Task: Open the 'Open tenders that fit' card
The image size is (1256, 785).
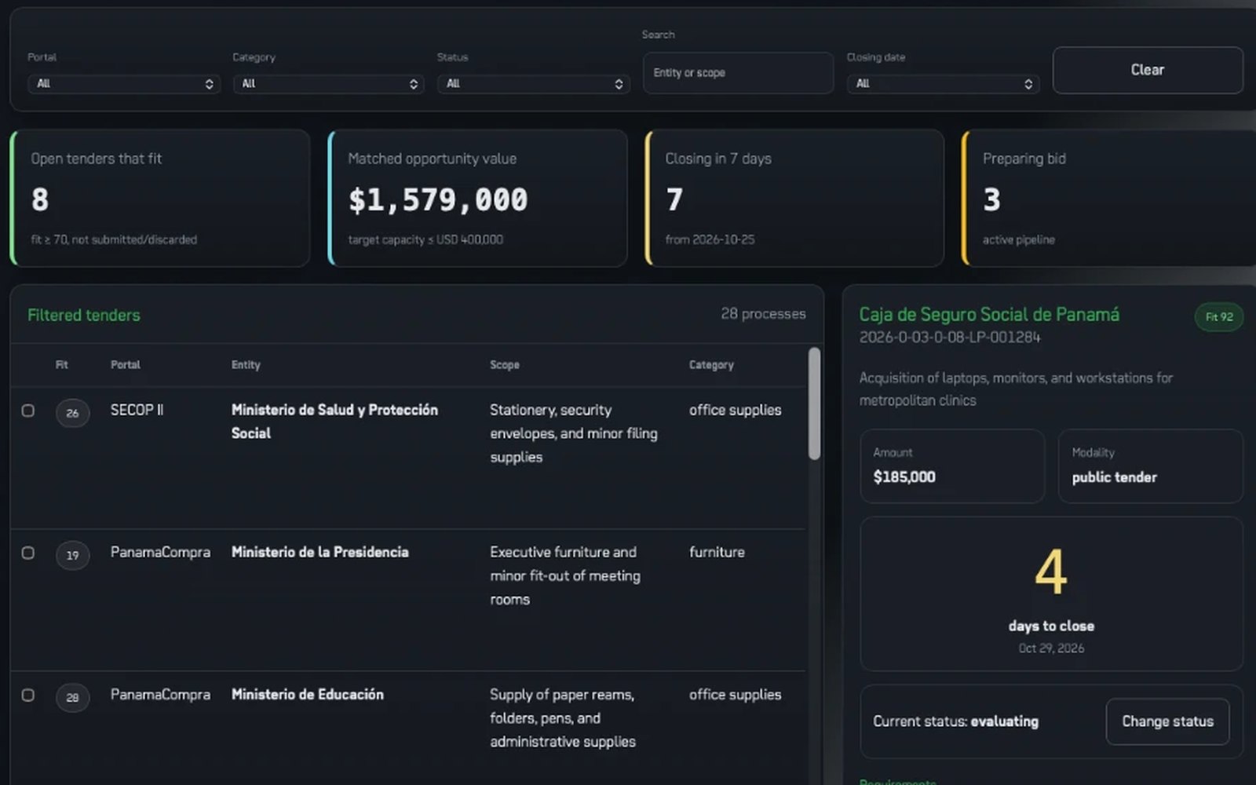Action: (x=160, y=199)
